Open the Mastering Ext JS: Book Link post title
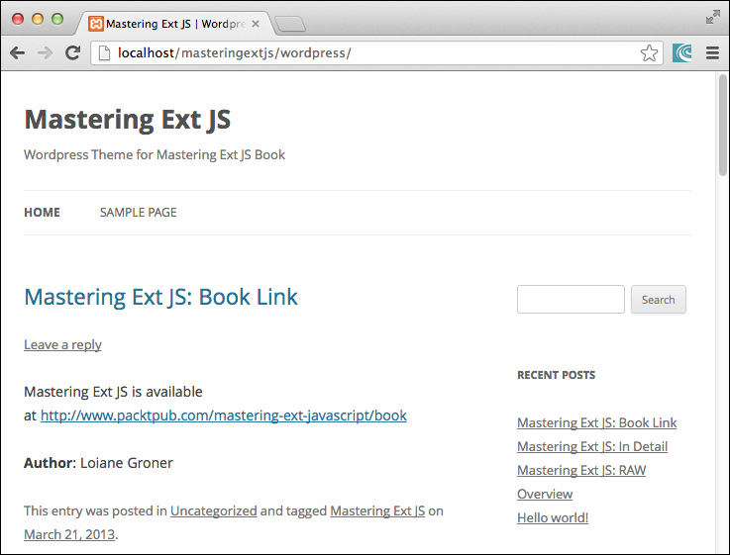This screenshot has width=730, height=555. coord(161,297)
